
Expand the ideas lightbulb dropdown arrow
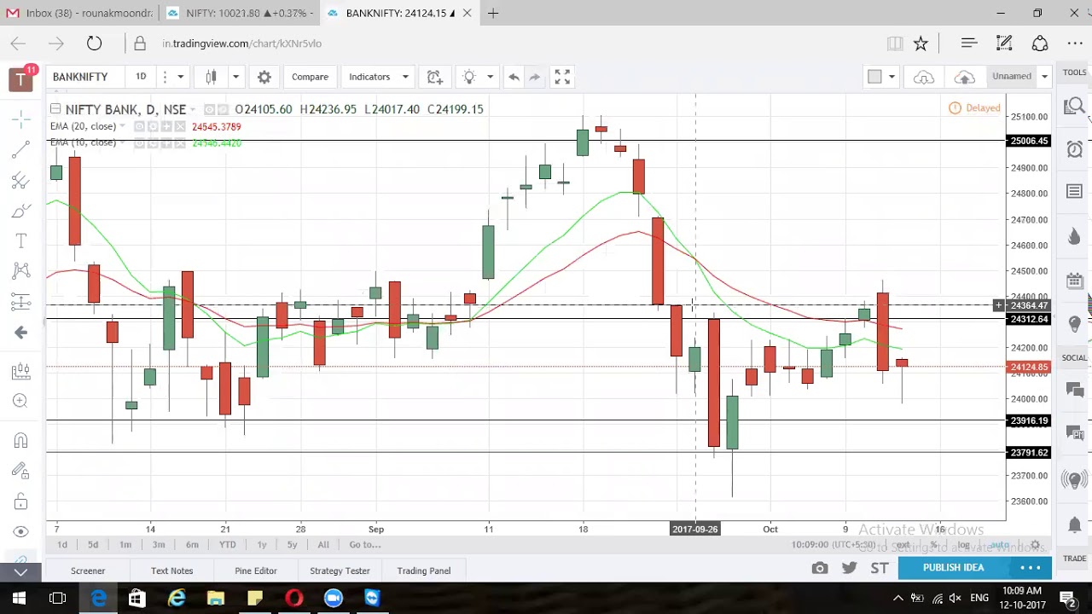click(490, 77)
